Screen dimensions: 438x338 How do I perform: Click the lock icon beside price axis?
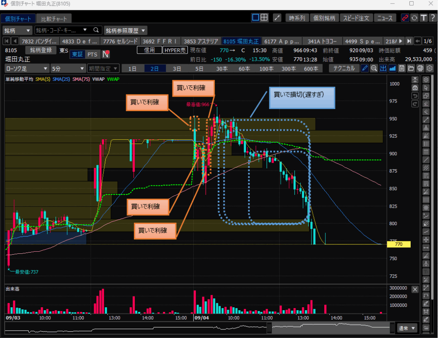[x=414, y=87]
